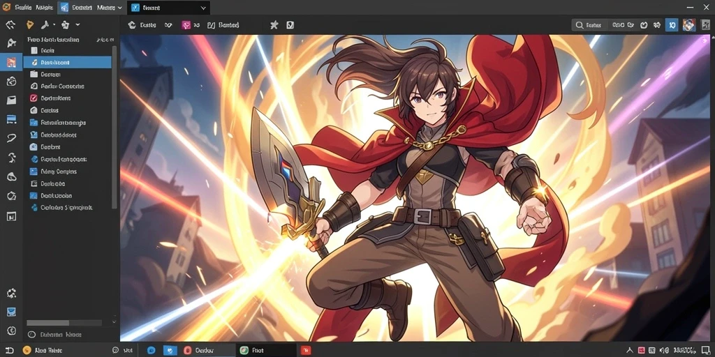Screen dimensions: 715x357
Task: Click the blob shape icon in left sidebar
Action: [x=11, y=176]
